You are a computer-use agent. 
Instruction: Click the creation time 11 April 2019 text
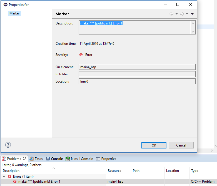pos(97,44)
